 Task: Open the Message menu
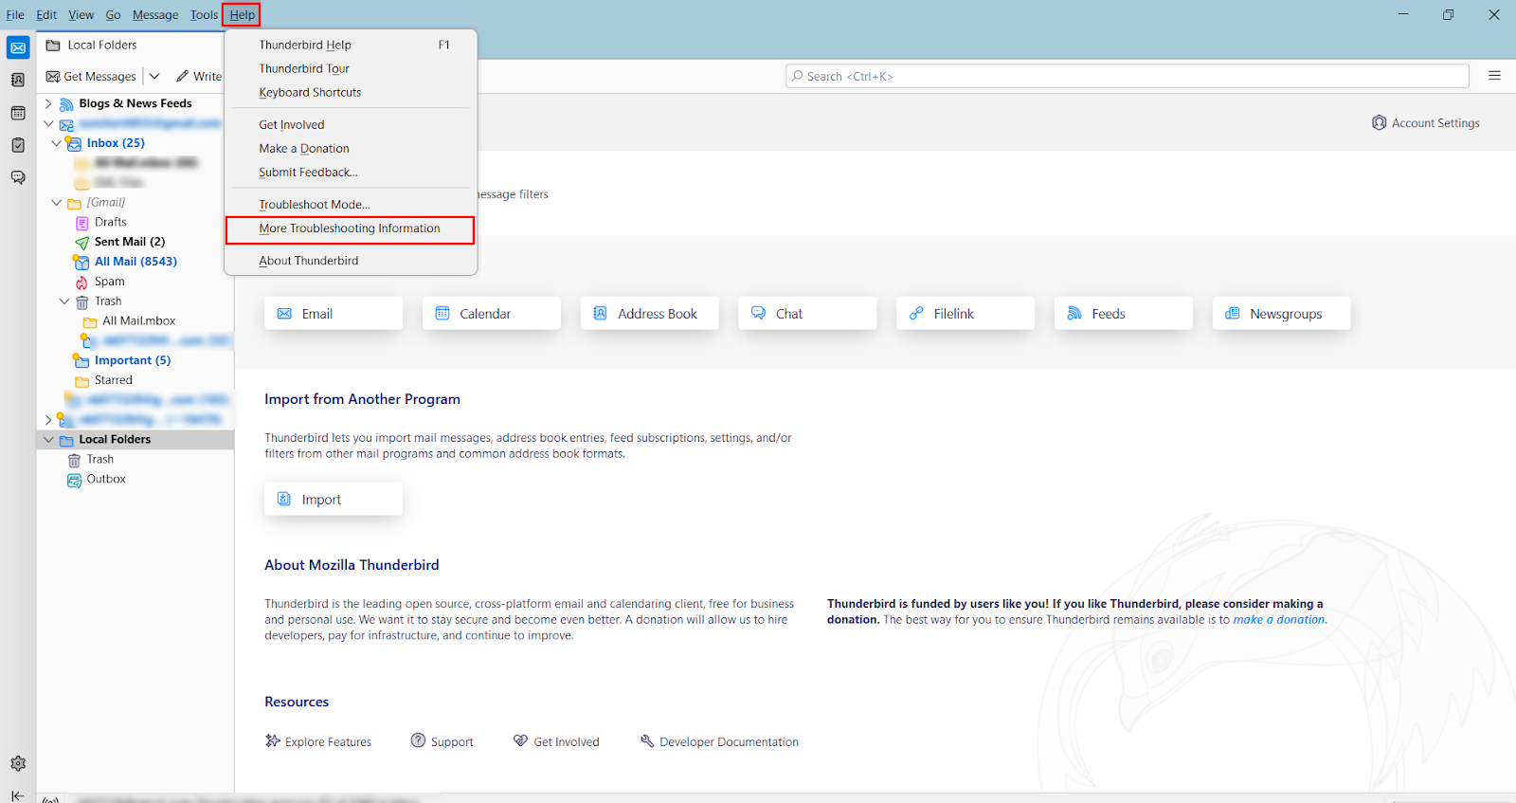pyautogui.click(x=155, y=14)
